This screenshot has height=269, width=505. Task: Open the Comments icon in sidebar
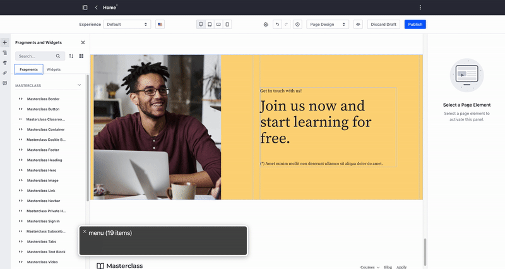5,83
